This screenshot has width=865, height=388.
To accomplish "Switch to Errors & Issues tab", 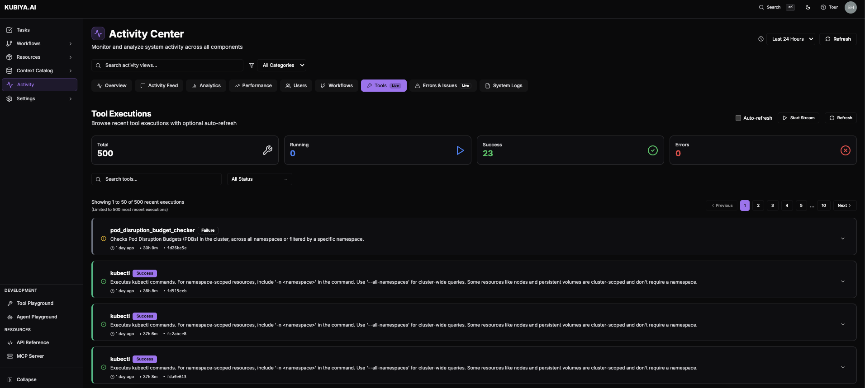I will [x=443, y=85].
